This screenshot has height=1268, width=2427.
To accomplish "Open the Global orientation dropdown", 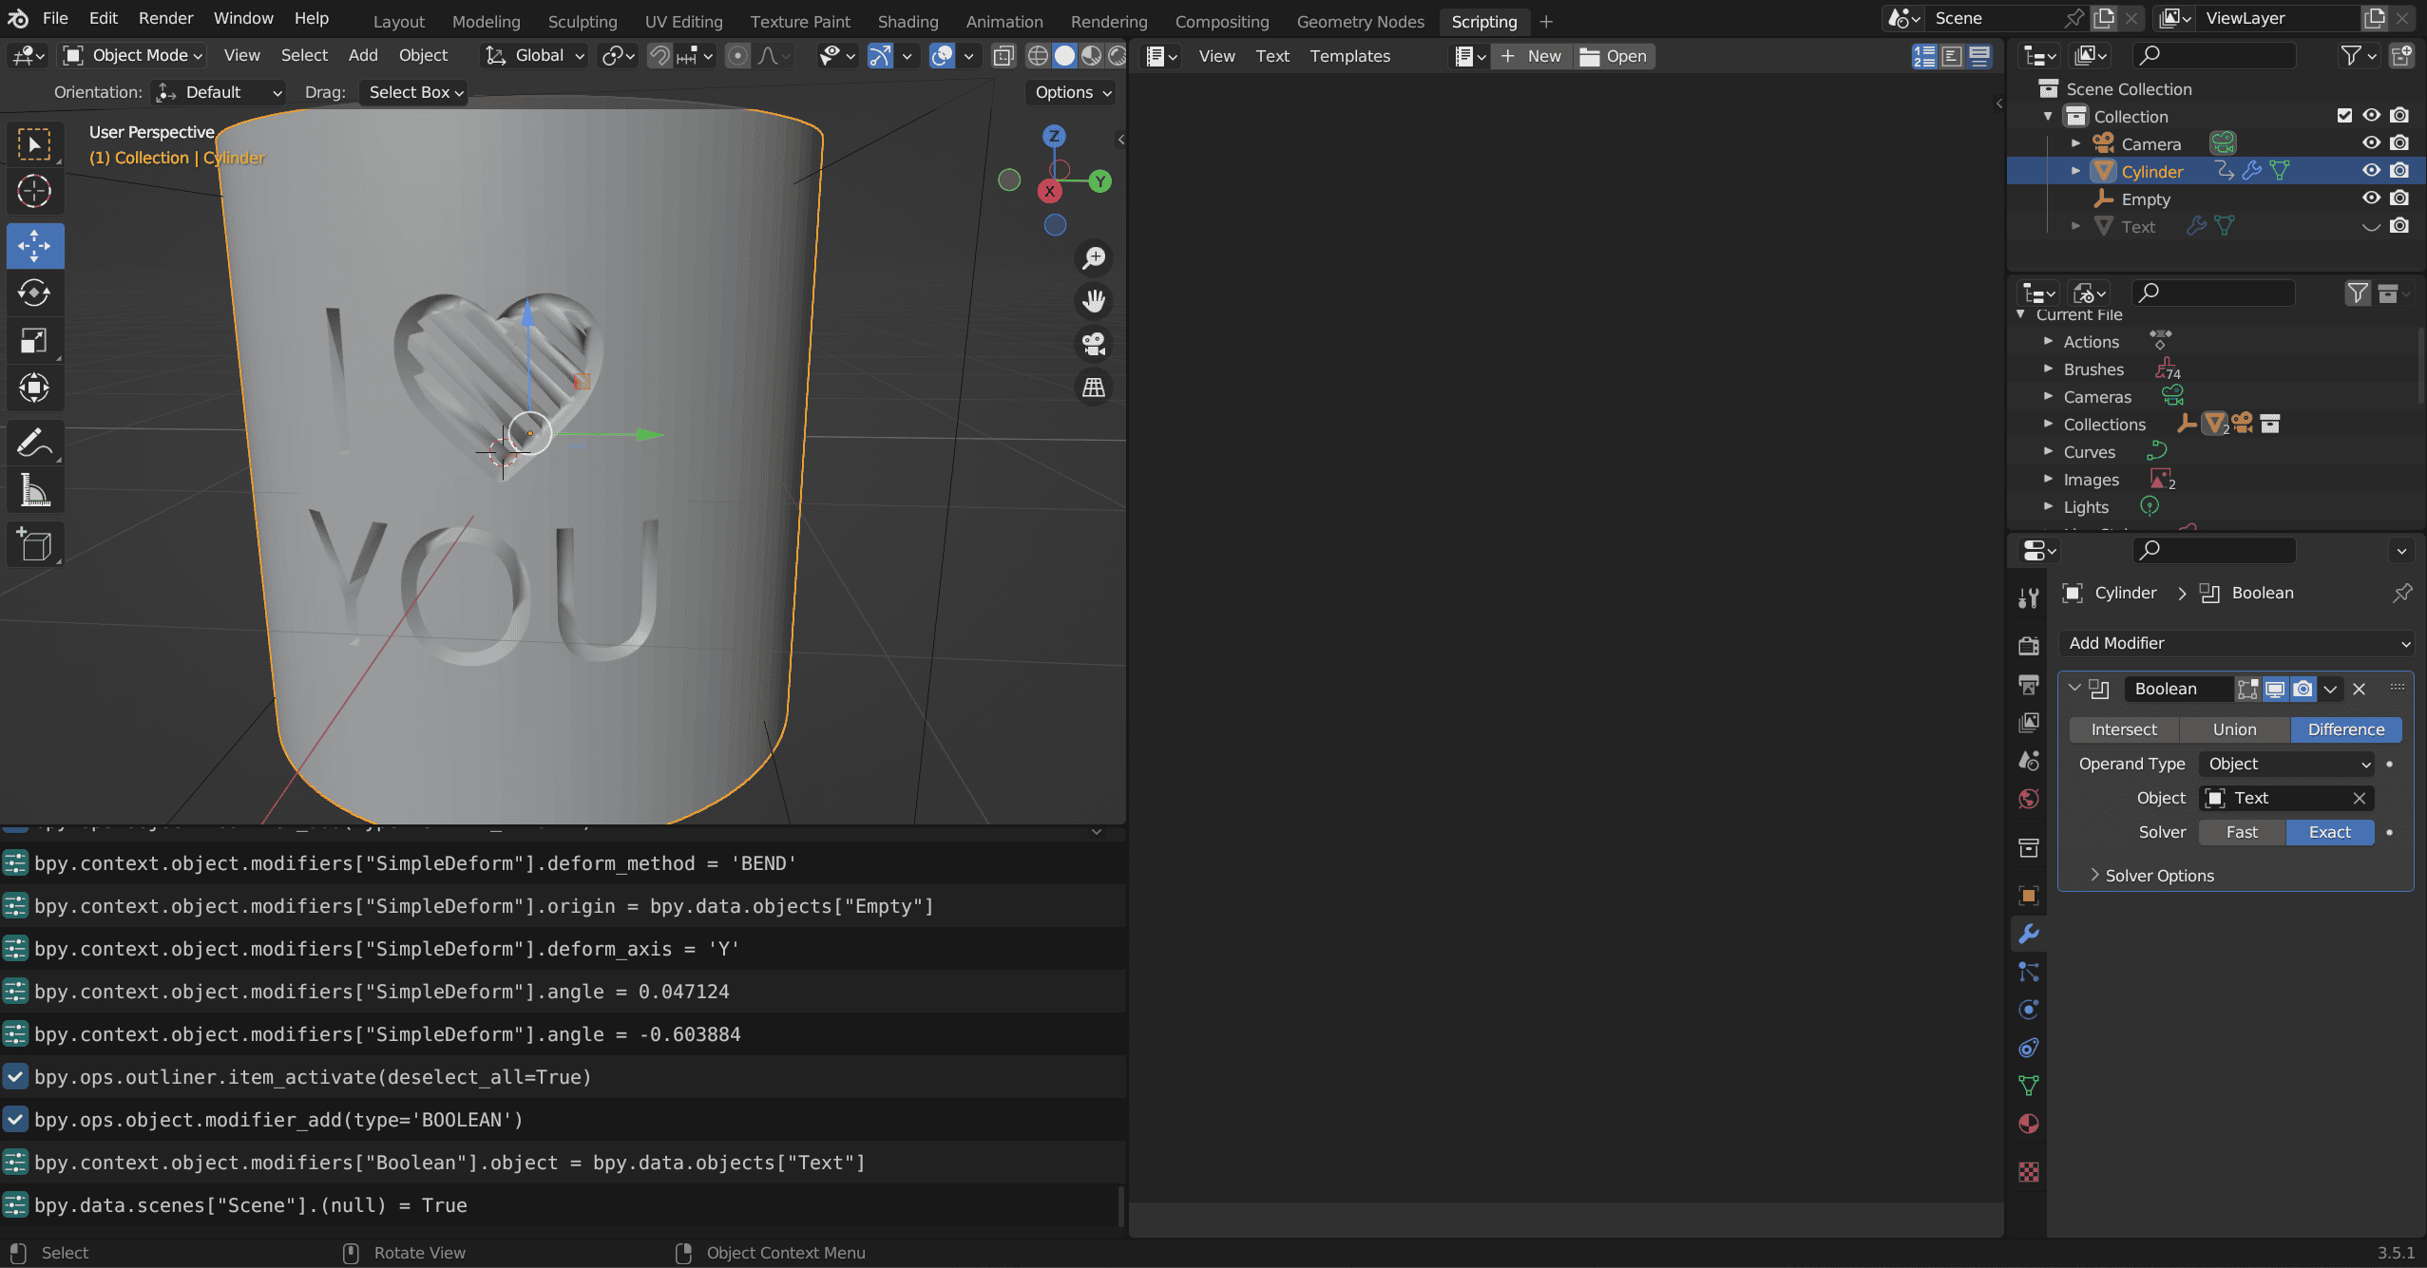I will [x=534, y=56].
